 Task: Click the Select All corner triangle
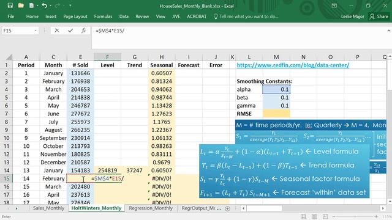coord(9,57)
